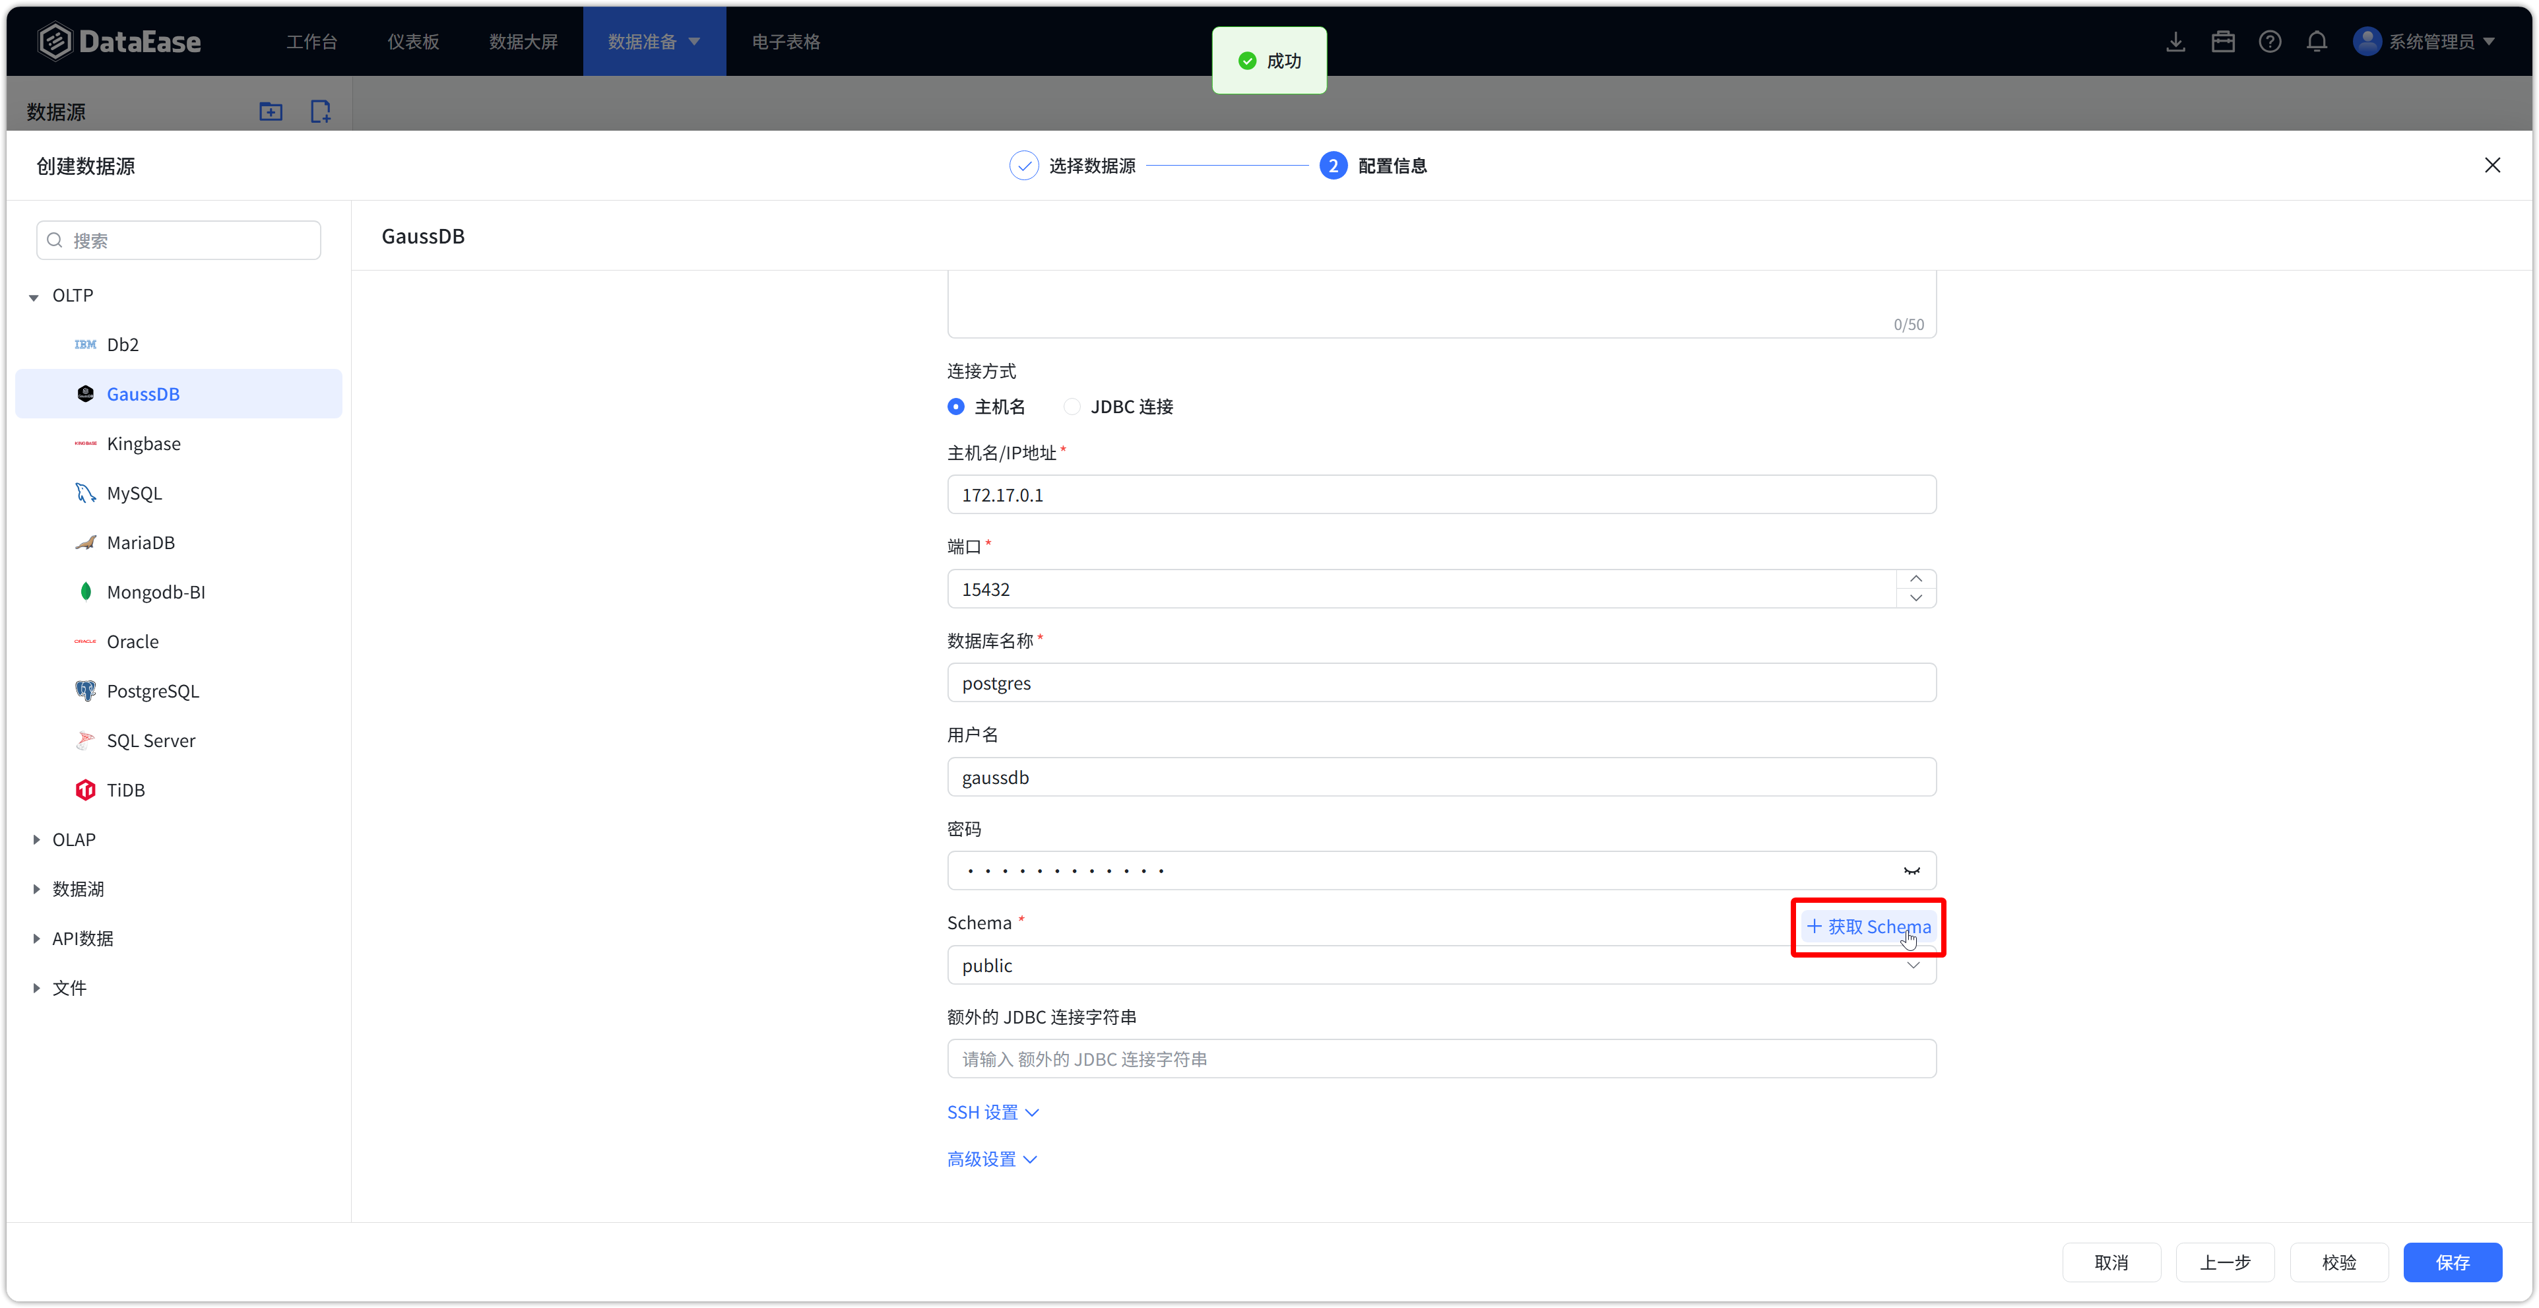Click the new datasource icon
This screenshot has width=2539, height=1308.
[320, 112]
